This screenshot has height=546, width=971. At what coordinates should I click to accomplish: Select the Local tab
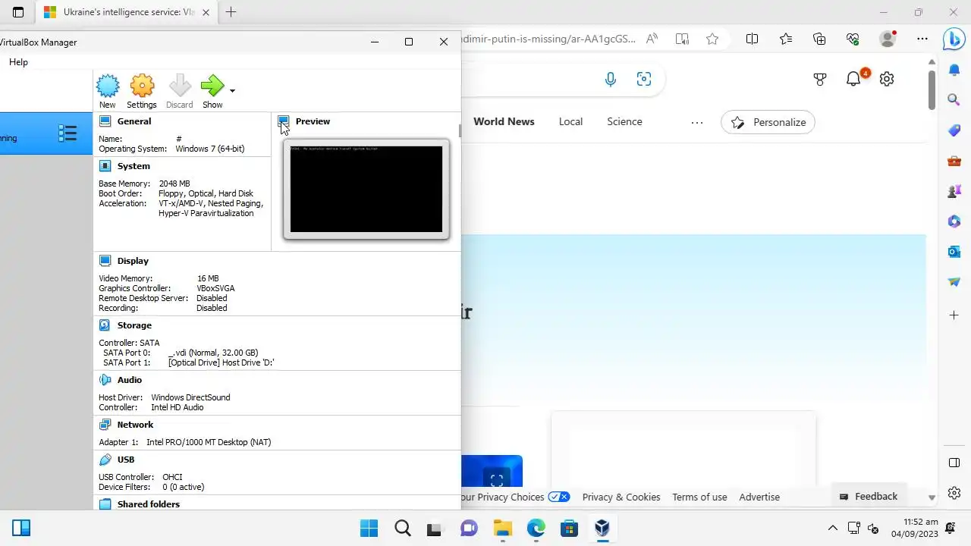(570, 122)
